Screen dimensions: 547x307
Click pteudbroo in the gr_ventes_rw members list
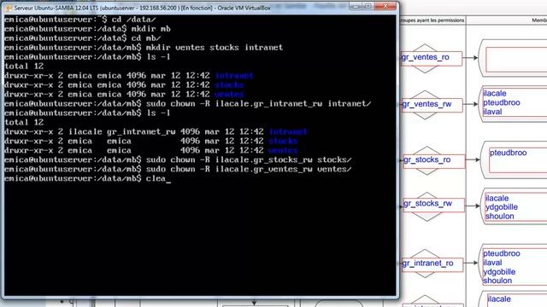pos(502,102)
